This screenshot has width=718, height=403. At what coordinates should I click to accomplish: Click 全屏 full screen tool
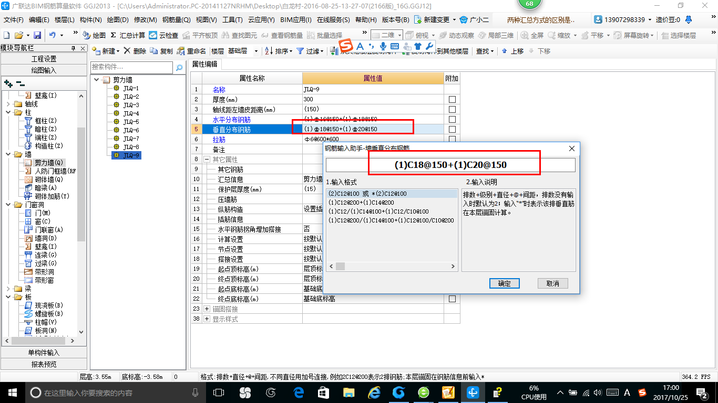[532, 36]
